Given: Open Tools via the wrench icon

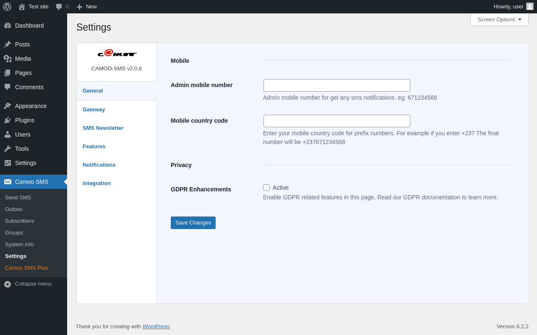Looking at the screenshot, I should click(8, 149).
